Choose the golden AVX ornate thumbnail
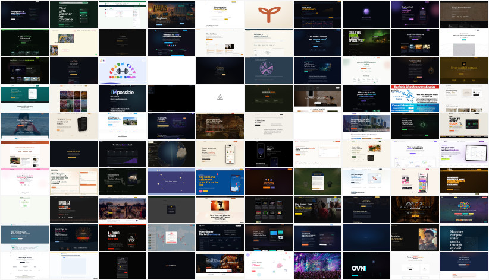 coord(415,209)
